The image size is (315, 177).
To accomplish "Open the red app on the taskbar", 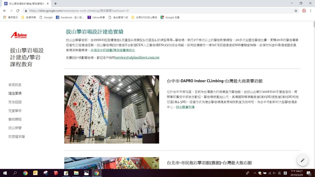I will pyautogui.click(x=56, y=173).
